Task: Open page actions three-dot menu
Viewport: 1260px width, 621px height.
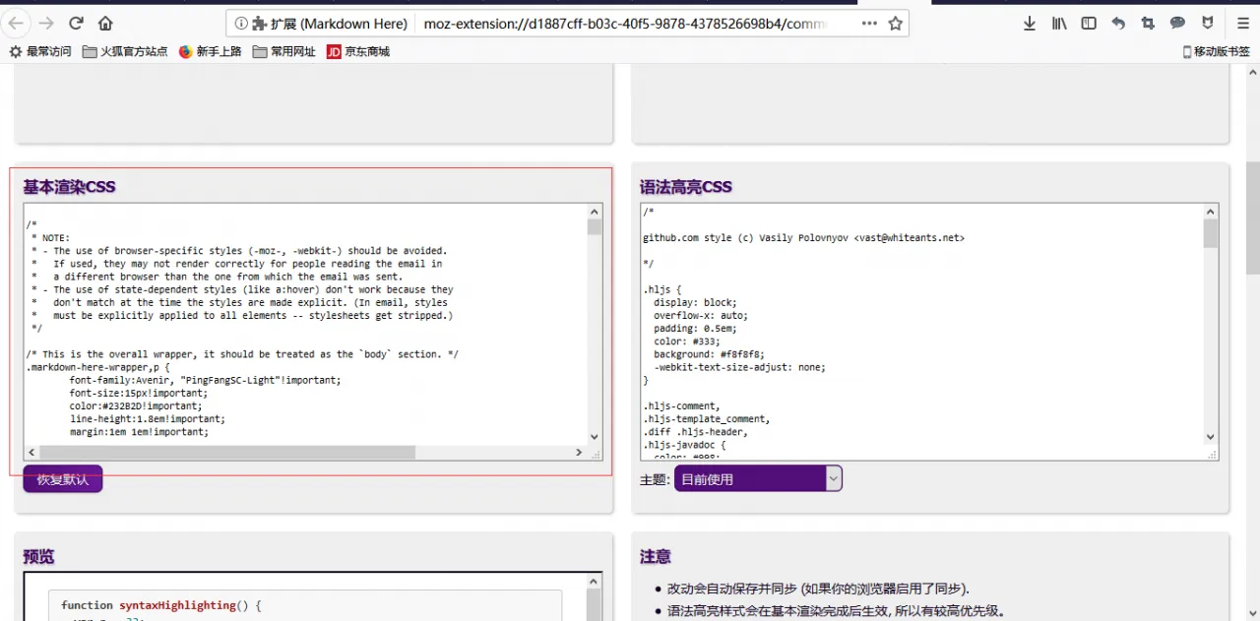Action: (869, 24)
